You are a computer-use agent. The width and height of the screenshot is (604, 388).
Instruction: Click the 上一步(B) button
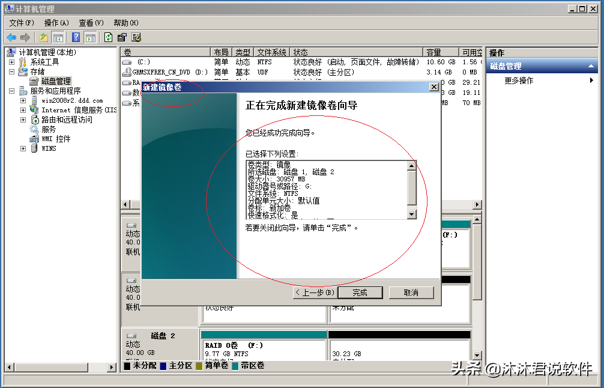(x=315, y=293)
